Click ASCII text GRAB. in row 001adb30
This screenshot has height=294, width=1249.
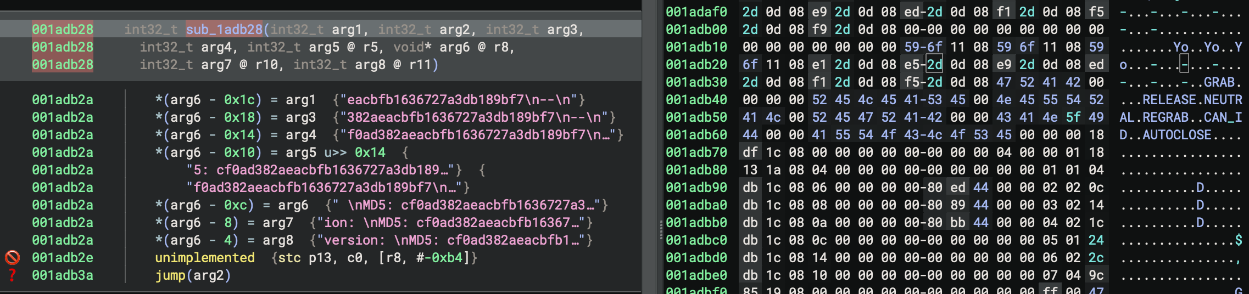tap(1223, 82)
